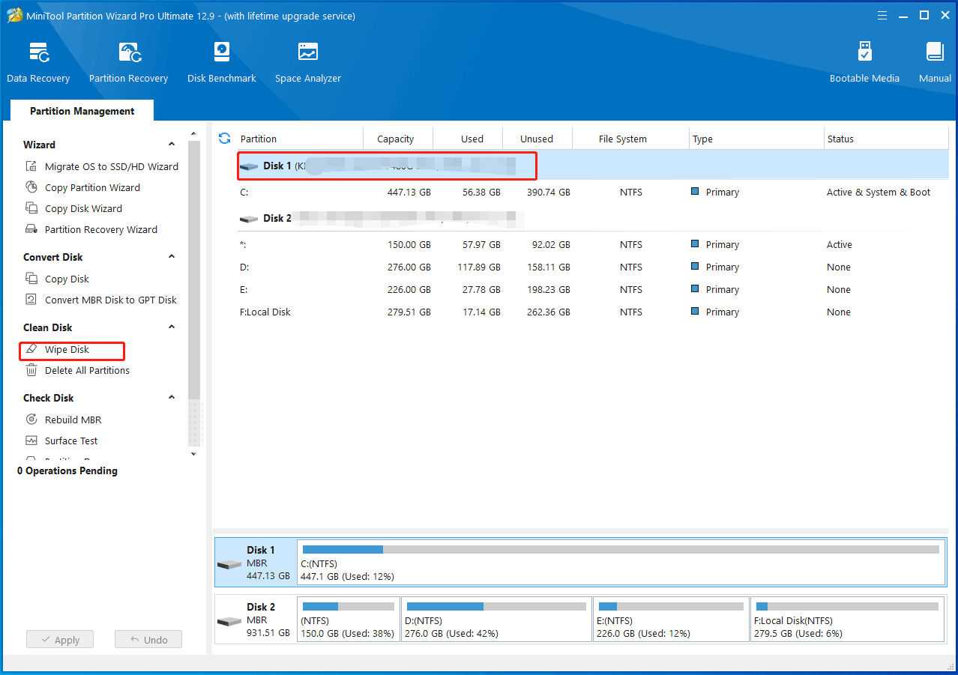Select the Disk 1 drive icon in disk map
This screenshot has width=958, height=675.
point(229,564)
